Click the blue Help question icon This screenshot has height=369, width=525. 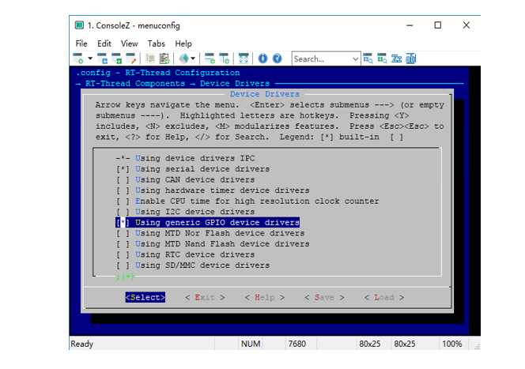click(278, 58)
